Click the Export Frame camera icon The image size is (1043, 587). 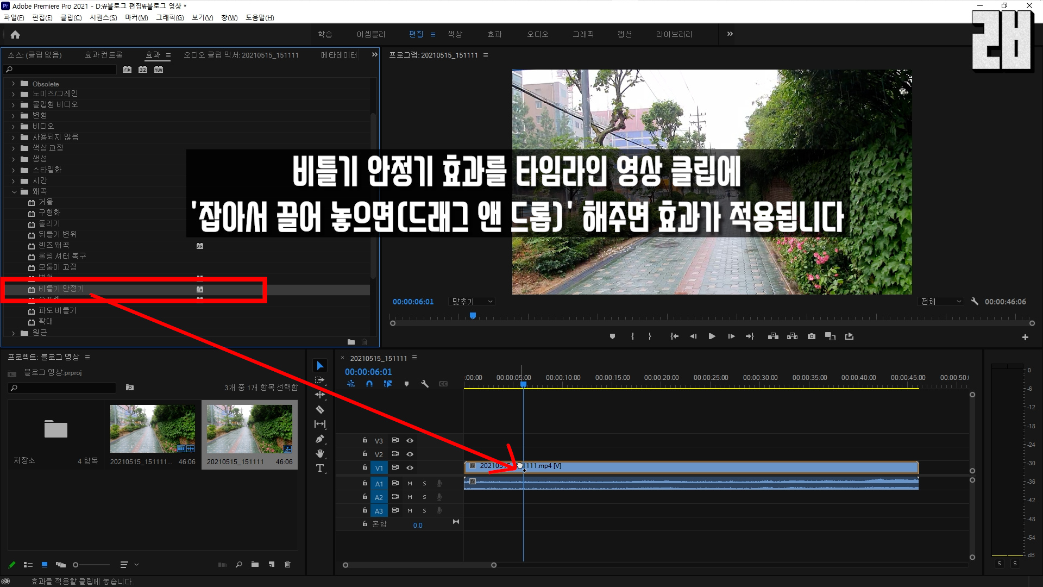pyautogui.click(x=812, y=336)
